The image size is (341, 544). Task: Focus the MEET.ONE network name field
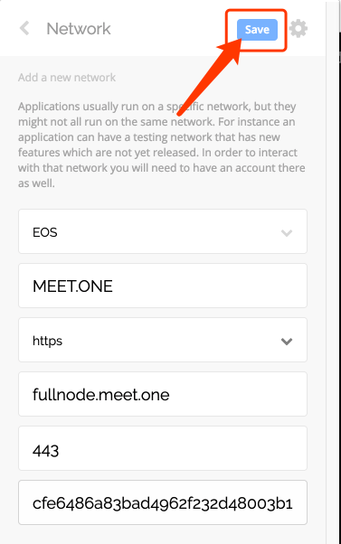coord(163,286)
